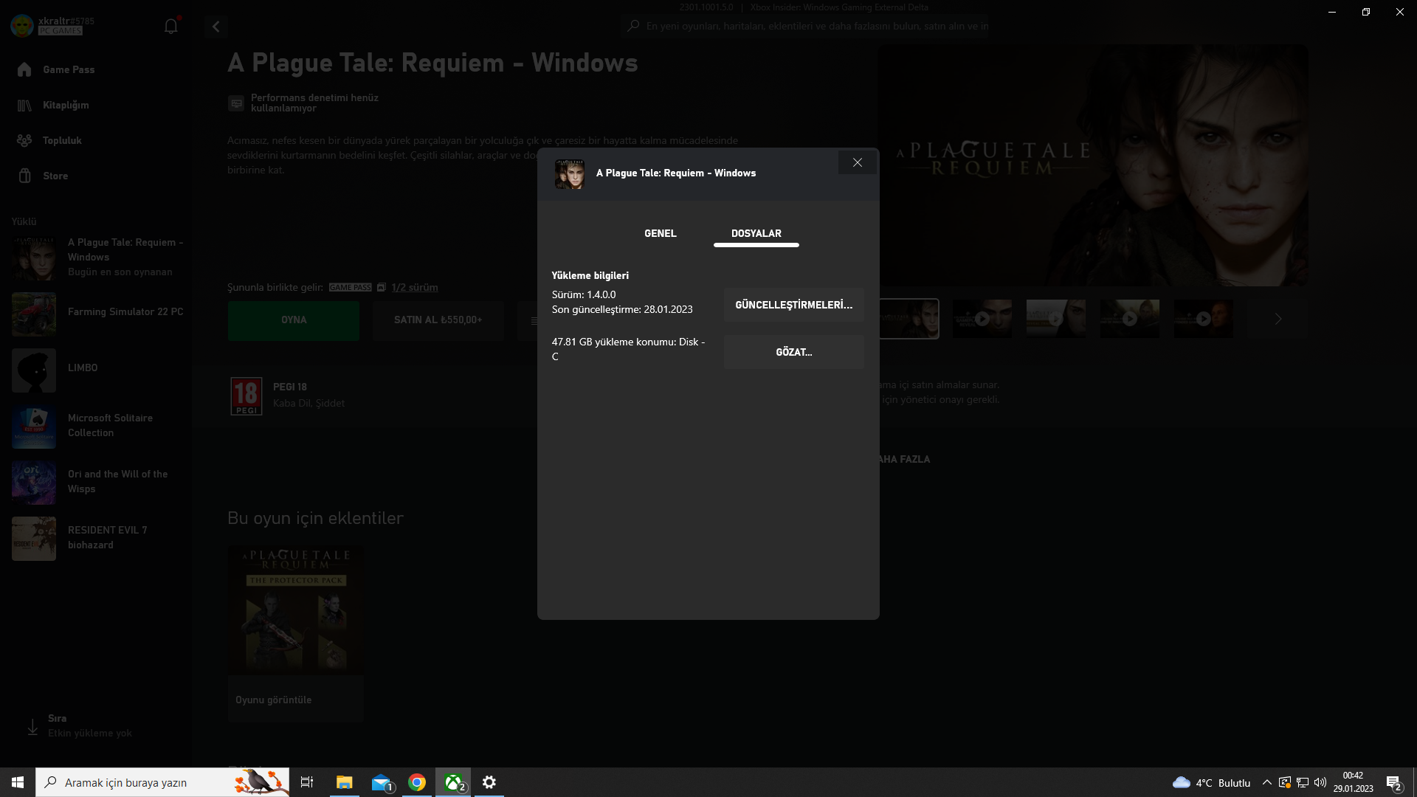Screen dimensions: 1417x797
Task: Open Kitaplığım library icon
Action: [24, 105]
